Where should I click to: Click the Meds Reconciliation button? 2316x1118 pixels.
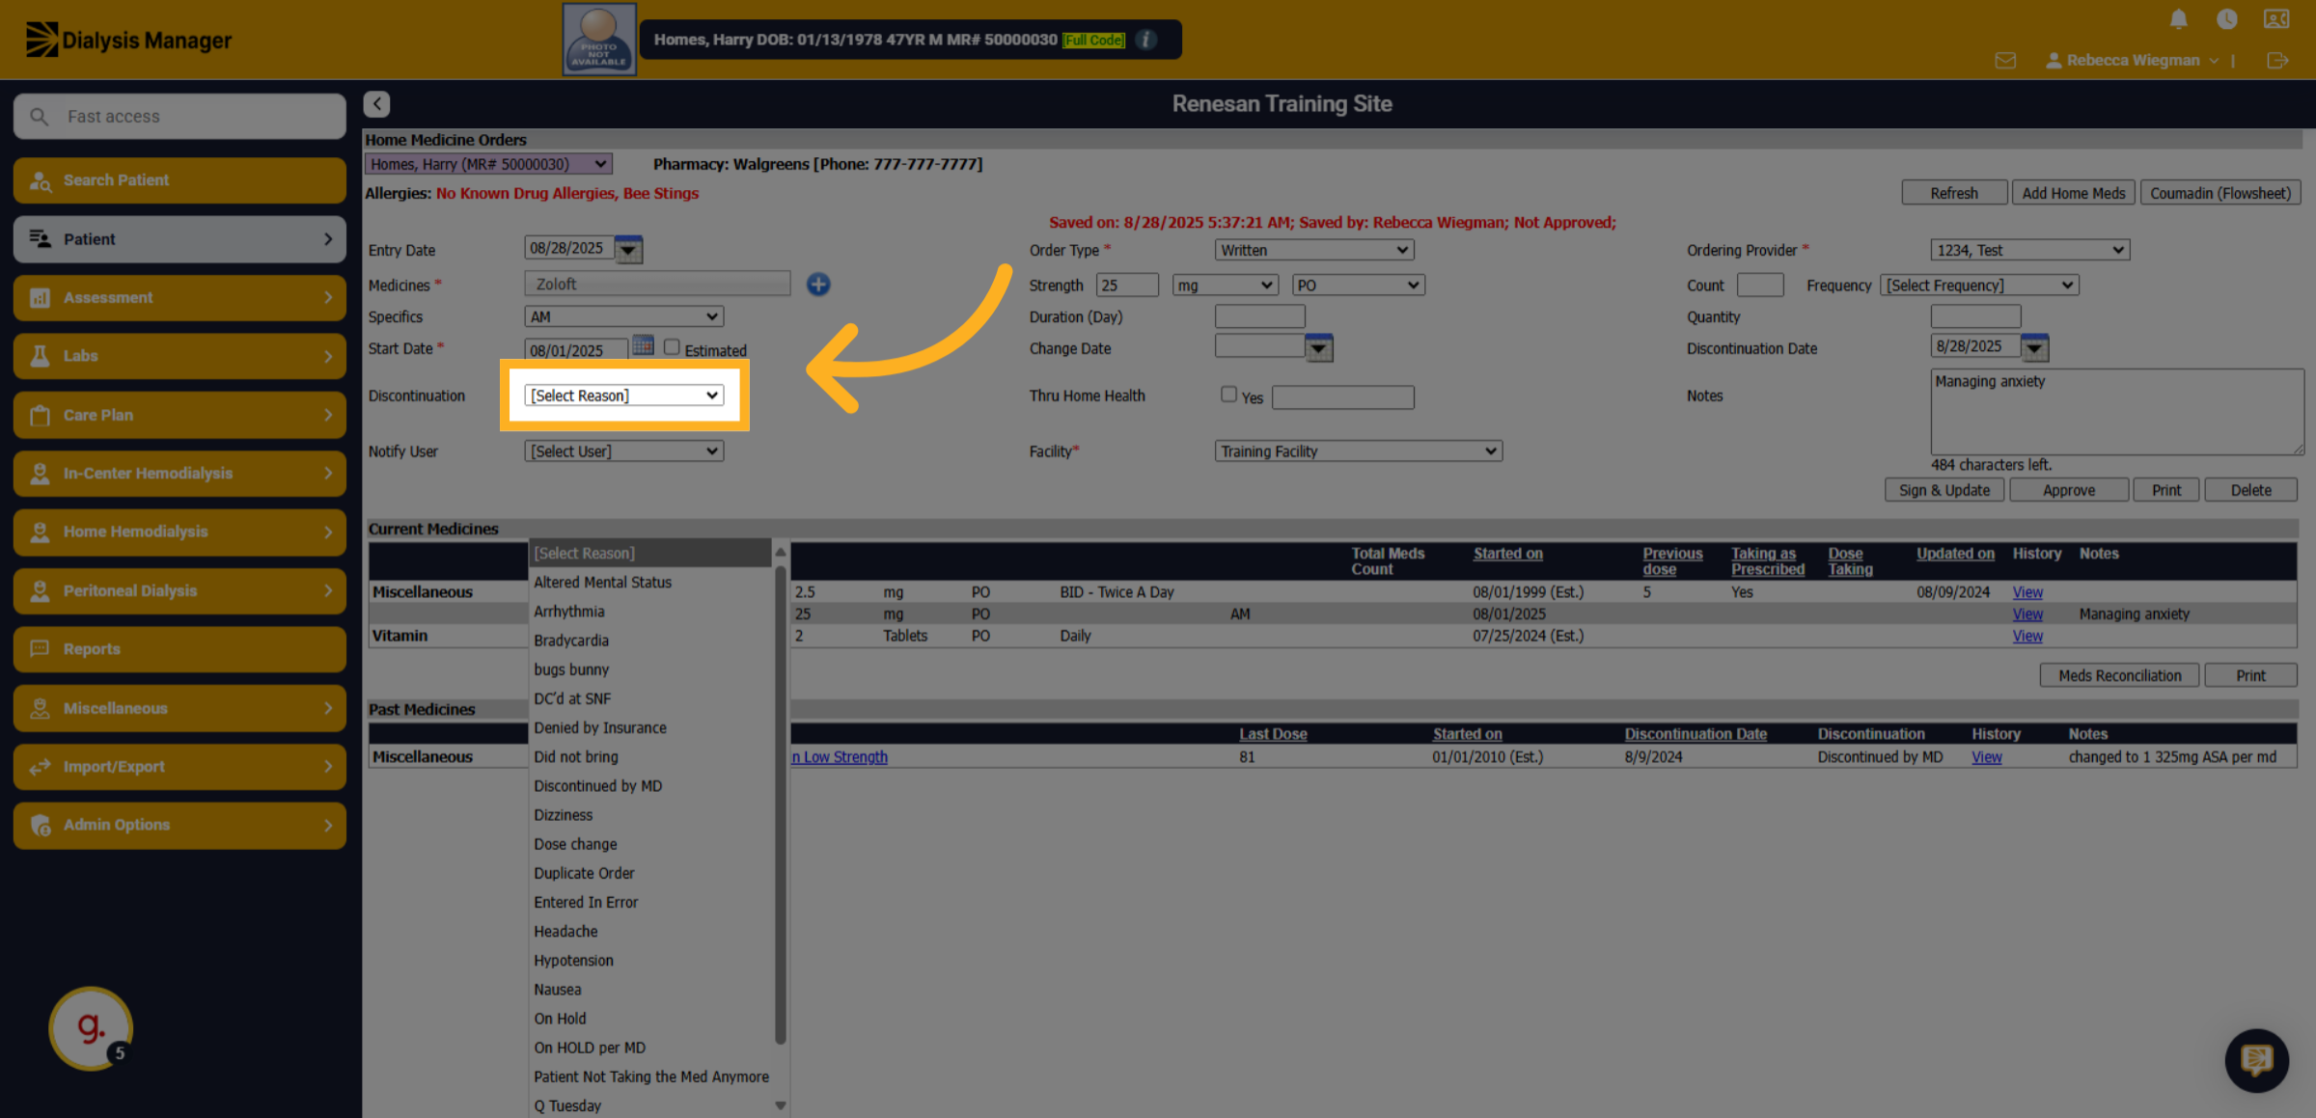coord(2119,675)
